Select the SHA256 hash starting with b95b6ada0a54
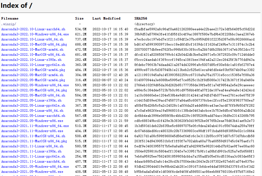 tap(194, 172)
